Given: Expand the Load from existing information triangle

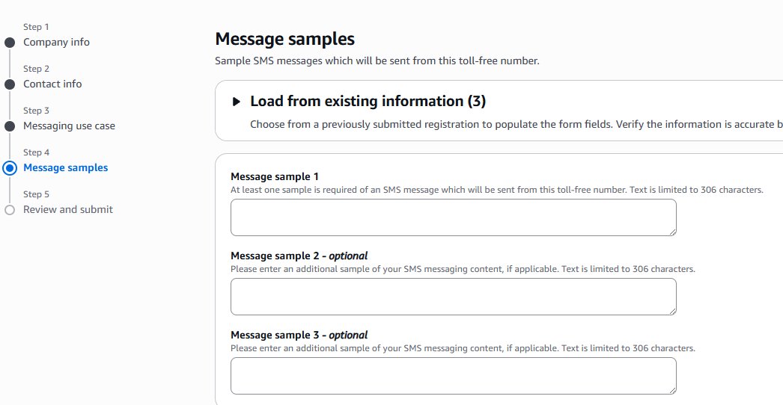Looking at the screenshot, I should (237, 102).
